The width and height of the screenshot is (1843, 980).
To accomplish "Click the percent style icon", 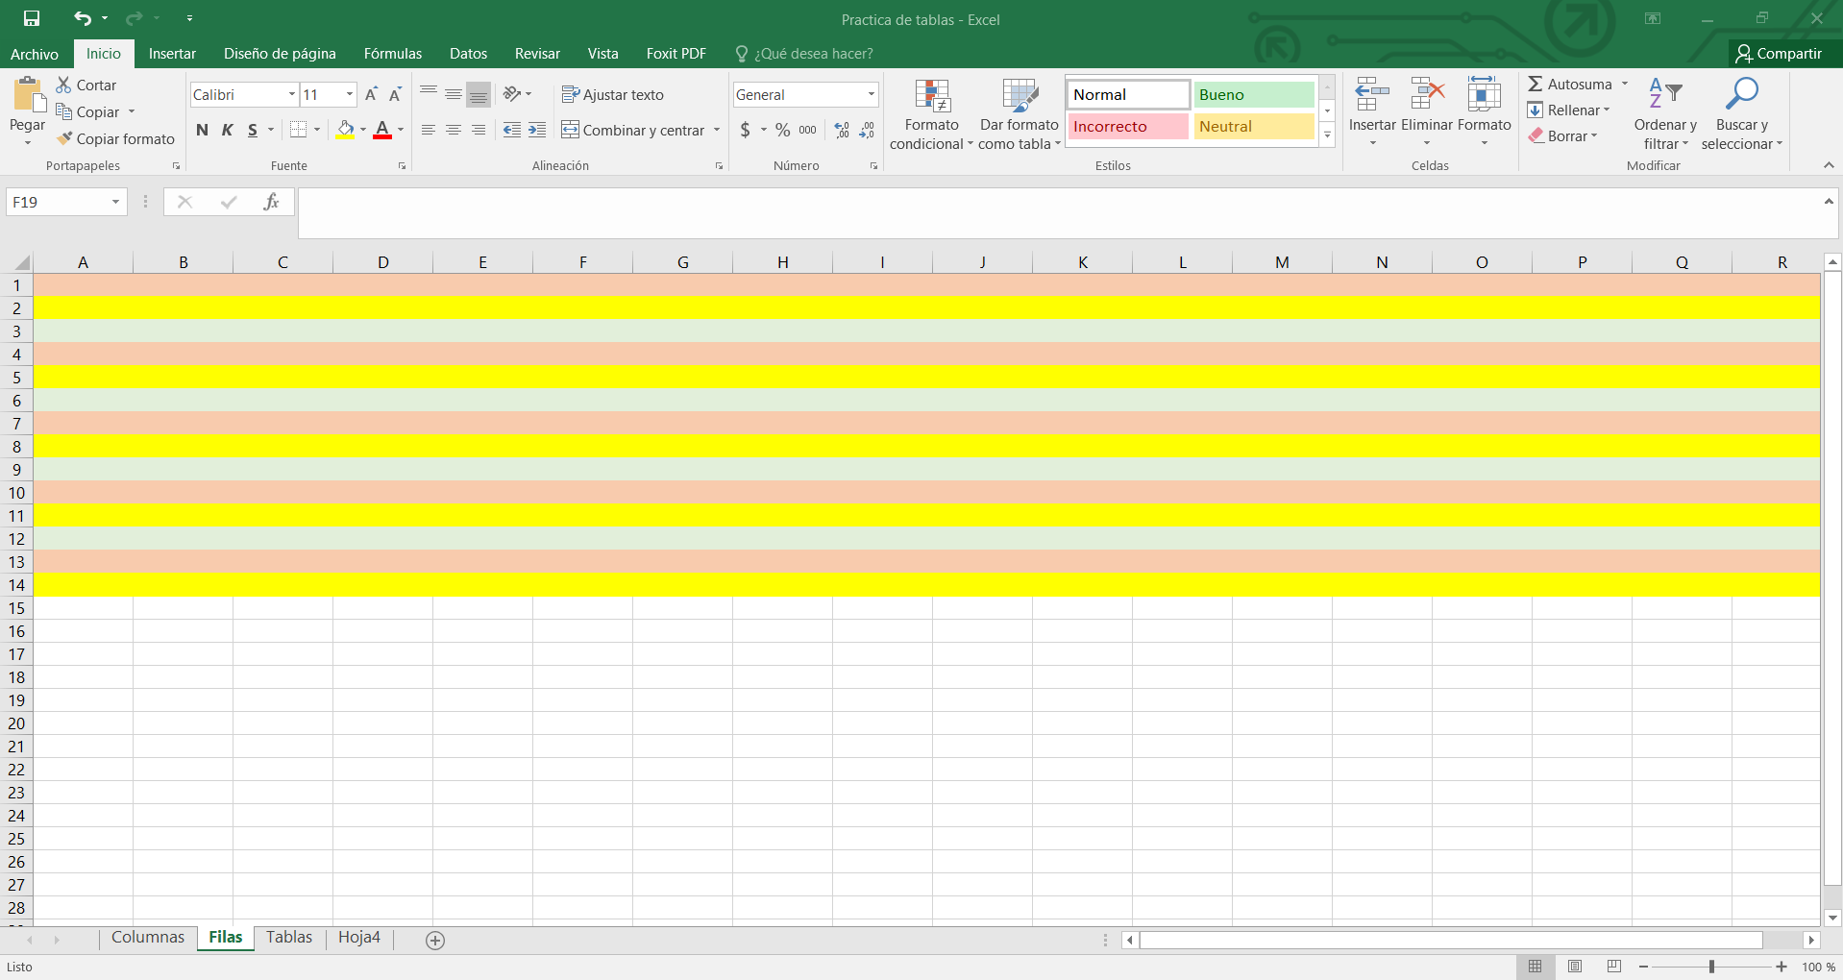I will 783,130.
